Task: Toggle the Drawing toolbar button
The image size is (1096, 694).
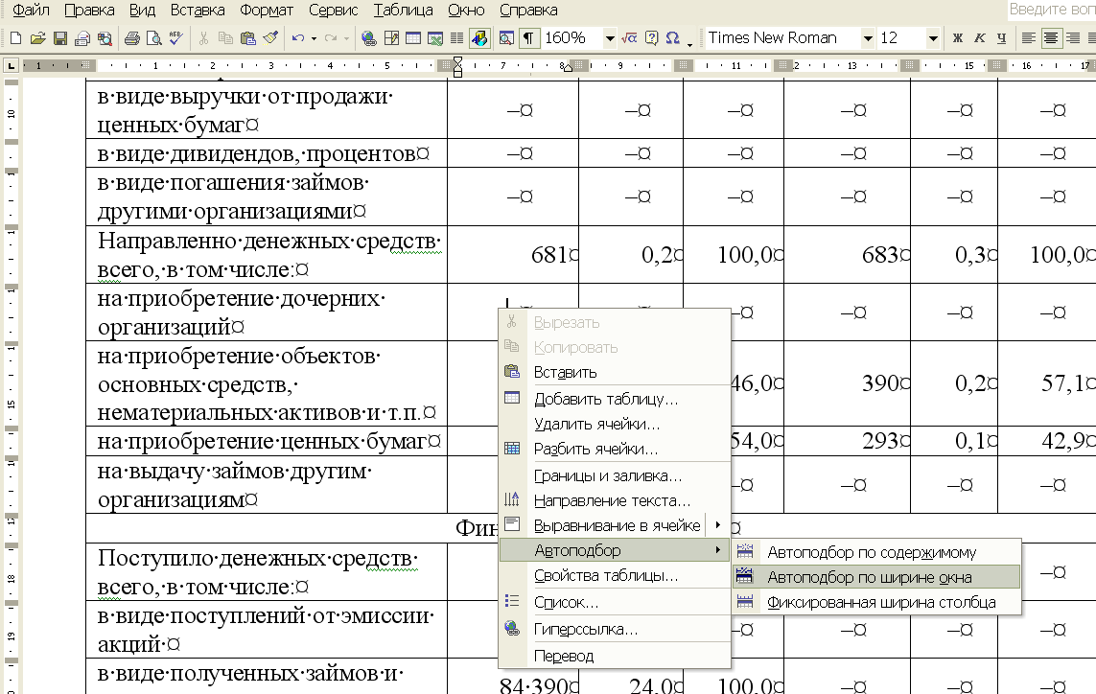Action: pos(478,38)
